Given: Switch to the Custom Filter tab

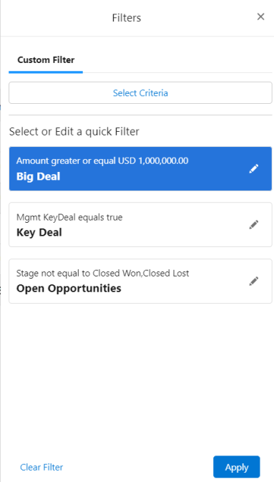Looking at the screenshot, I should point(46,59).
